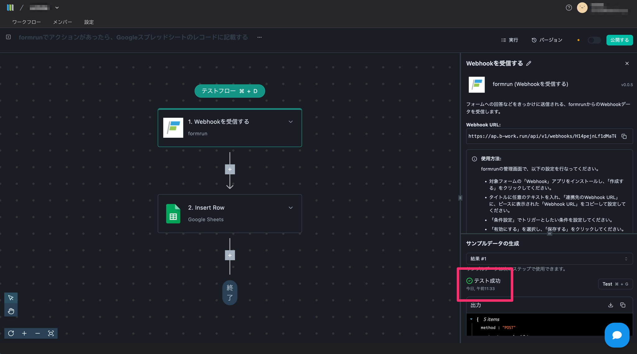Click the テストフロー button
The width and height of the screenshot is (637, 354).
230,91
